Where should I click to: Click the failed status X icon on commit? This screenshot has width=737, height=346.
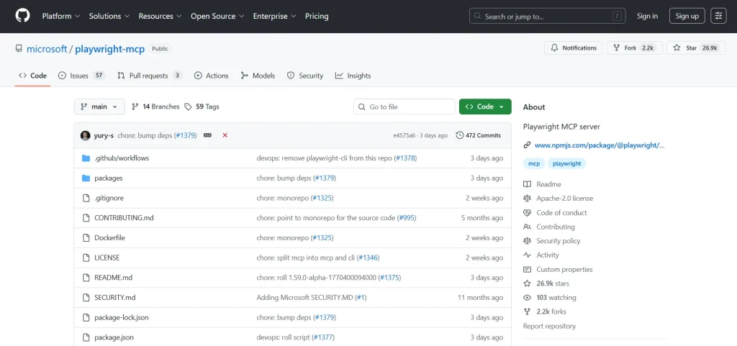coord(225,135)
